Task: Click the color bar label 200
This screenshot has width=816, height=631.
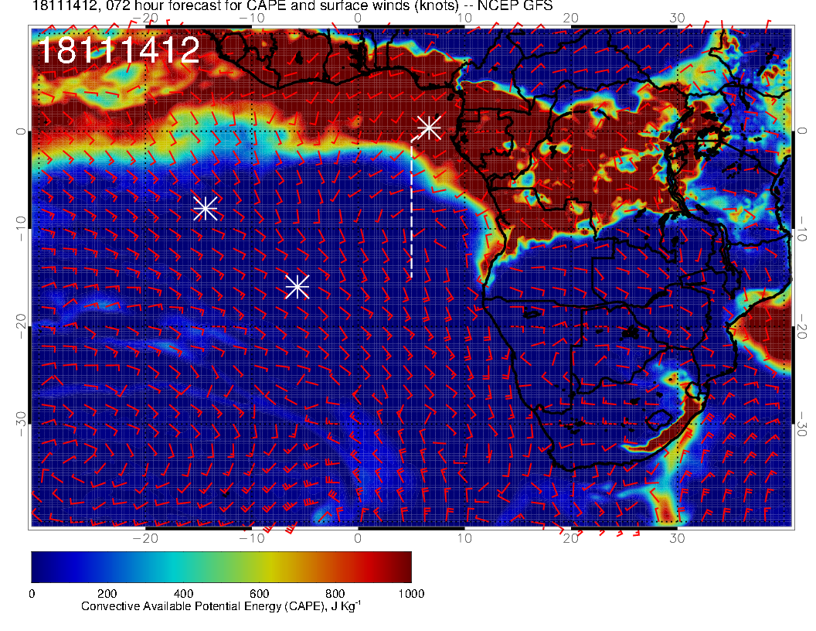Action: coord(107,594)
